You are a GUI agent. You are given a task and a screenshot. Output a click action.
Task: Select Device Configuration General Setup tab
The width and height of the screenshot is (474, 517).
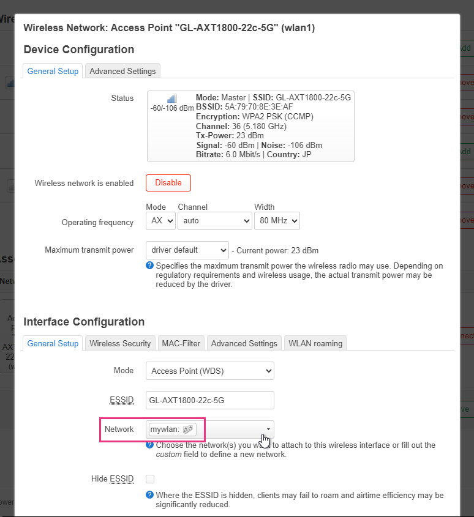coord(53,71)
